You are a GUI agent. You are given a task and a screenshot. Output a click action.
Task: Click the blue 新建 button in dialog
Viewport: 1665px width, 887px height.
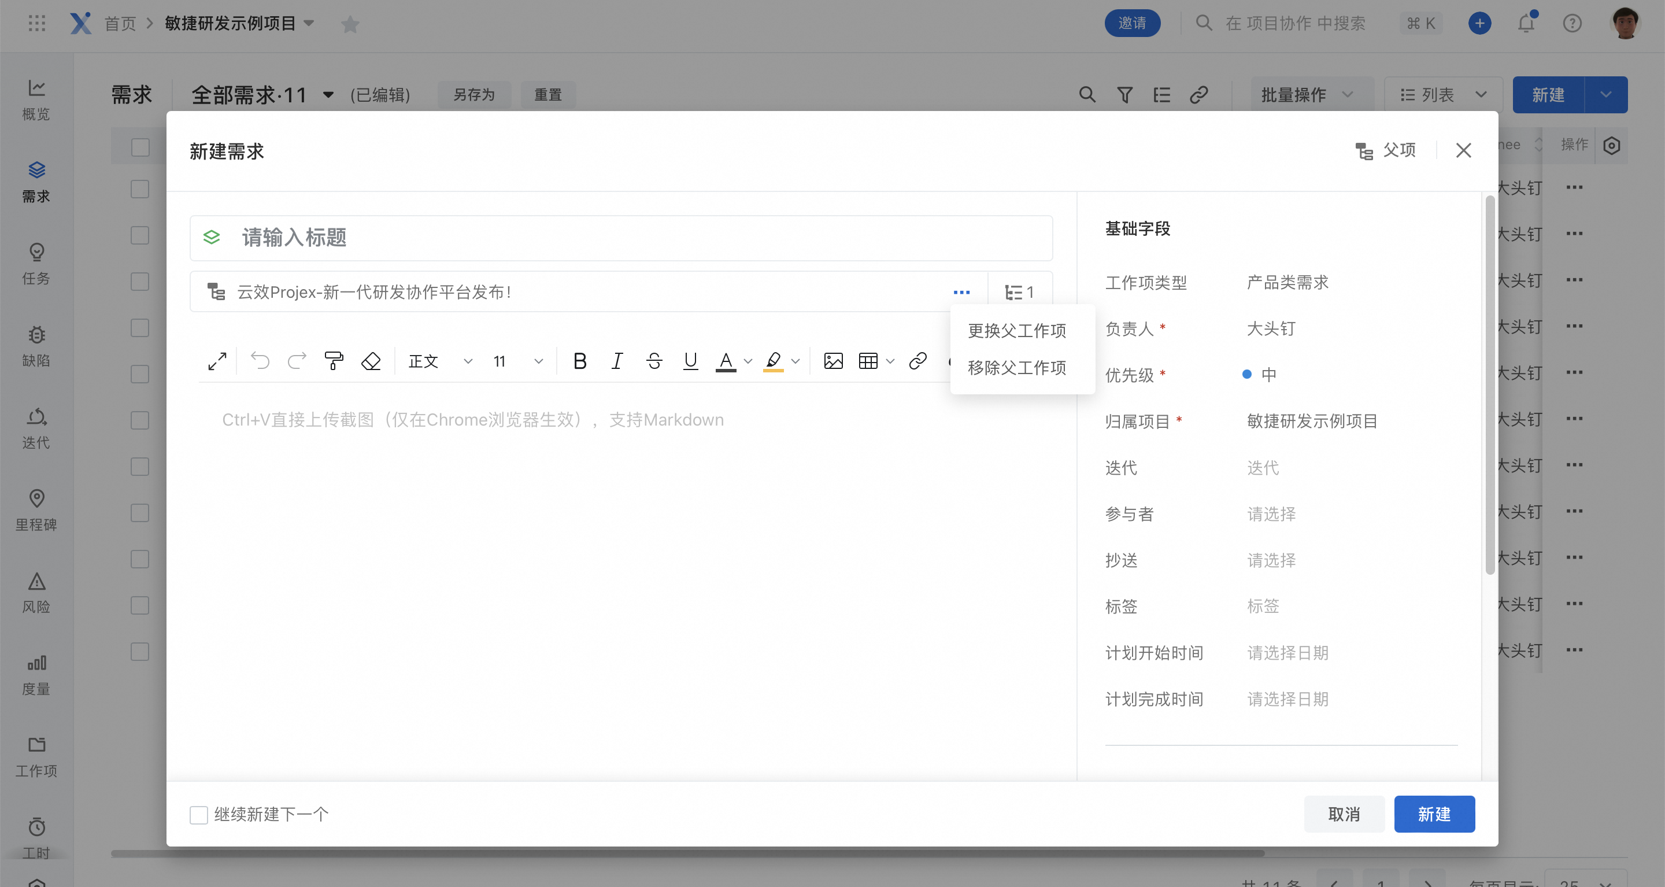tap(1434, 815)
